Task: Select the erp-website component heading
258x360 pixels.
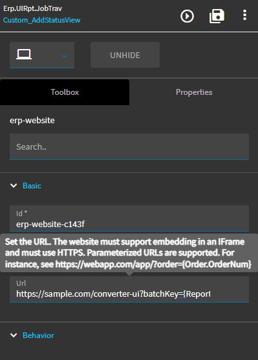Action: pyautogui.click(x=32, y=120)
